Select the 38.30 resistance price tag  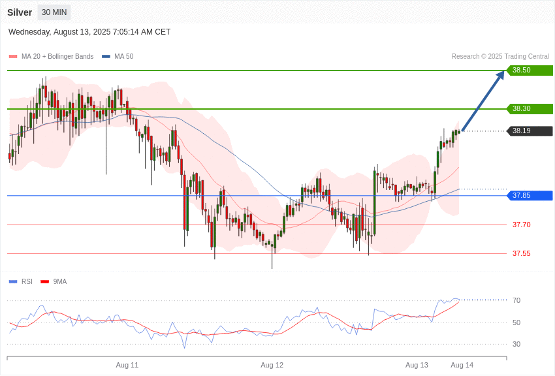[530, 108]
